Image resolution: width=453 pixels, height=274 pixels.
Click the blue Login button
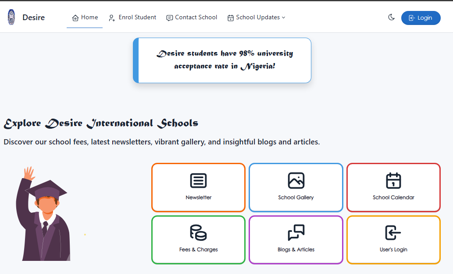pyautogui.click(x=421, y=18)
